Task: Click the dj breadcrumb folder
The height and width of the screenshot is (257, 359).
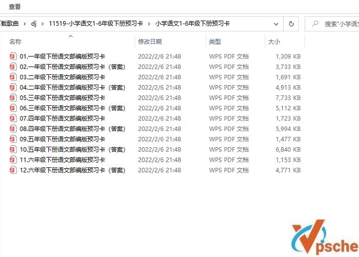Action: point(34,24)
